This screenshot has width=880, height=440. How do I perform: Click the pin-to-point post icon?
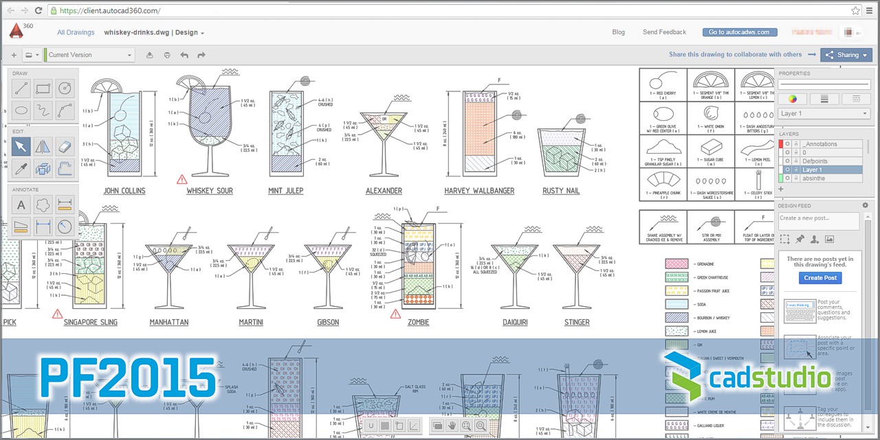(800, 239)
